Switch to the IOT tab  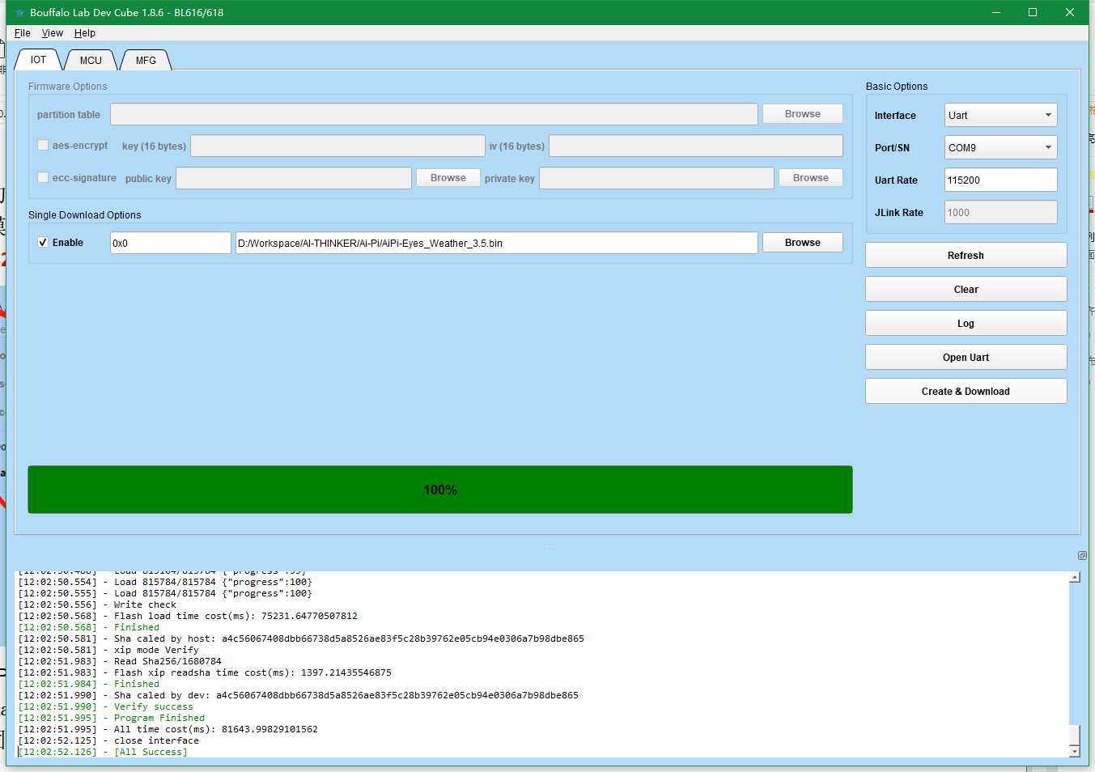38,60
